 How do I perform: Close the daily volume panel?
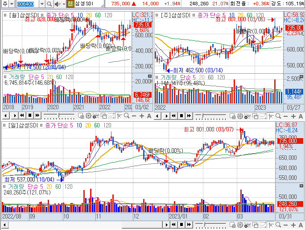pos(301,186)
